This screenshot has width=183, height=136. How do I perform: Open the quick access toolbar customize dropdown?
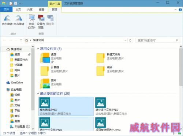pyautogui.click(x=20, y=4)
